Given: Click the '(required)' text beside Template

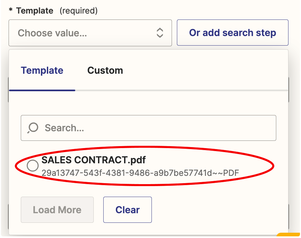Looking at the screenshot, I should 79,11.
